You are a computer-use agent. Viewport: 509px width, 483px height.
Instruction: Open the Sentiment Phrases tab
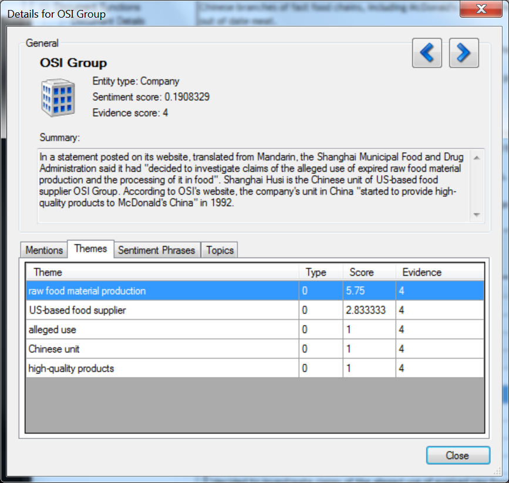pos(157,250)
